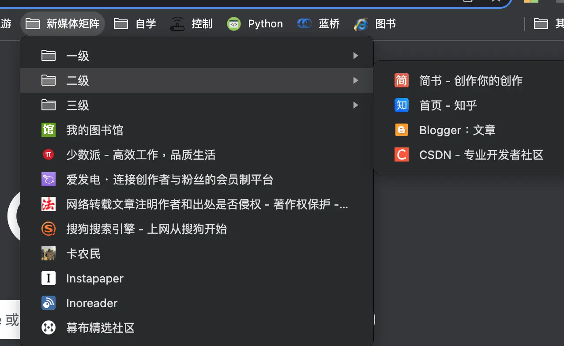Expand the 三级 folder submenu arrow

pos(356,105)
